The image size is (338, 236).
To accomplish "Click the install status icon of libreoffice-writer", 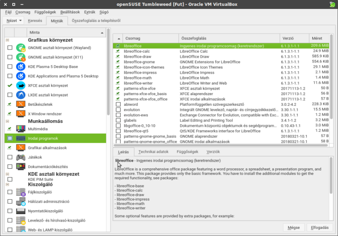I will click(x=118, y=83).
